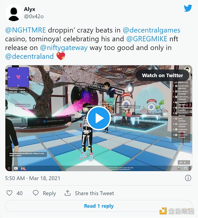Open the @decentralgames mention link
The image size is (198, 218).
(151, 30)
